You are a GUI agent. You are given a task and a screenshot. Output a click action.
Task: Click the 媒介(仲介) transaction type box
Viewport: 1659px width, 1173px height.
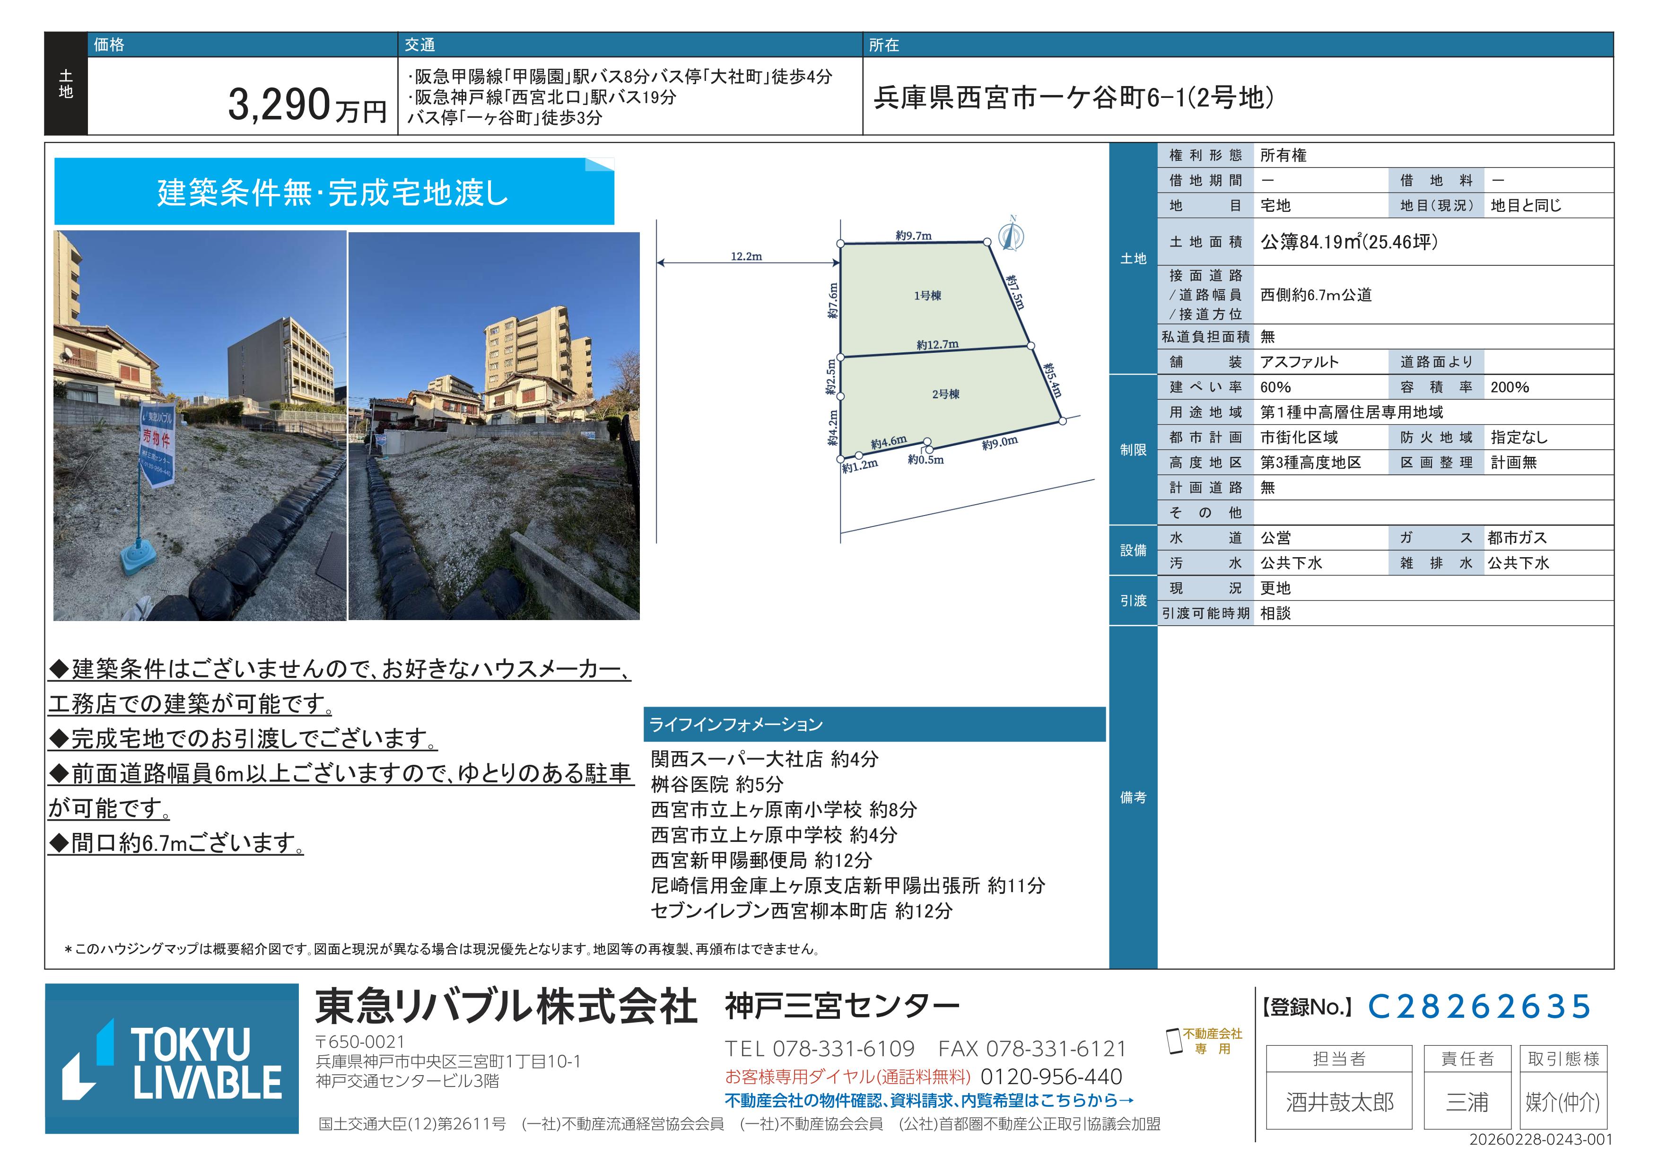click(1563, 1102)
